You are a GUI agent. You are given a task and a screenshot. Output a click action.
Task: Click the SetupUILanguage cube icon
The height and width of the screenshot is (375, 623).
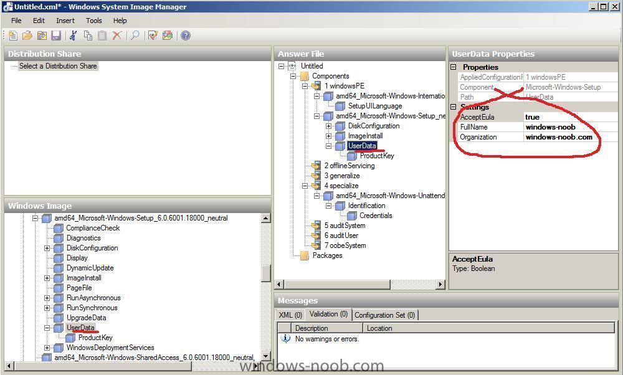click(340, 106)
